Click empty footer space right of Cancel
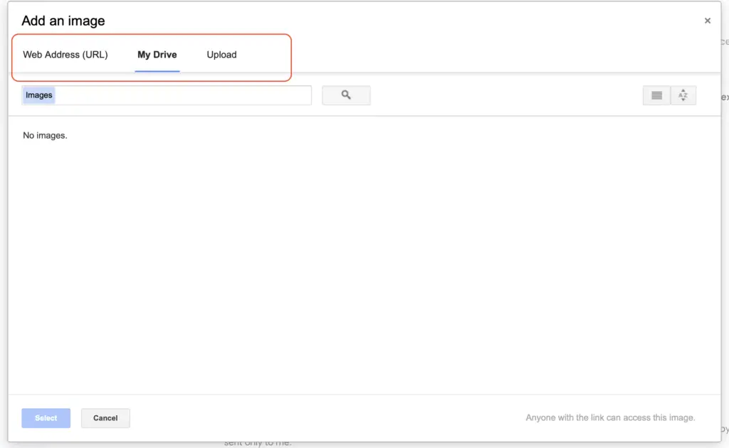729x448 pixels. click(320, 418)
